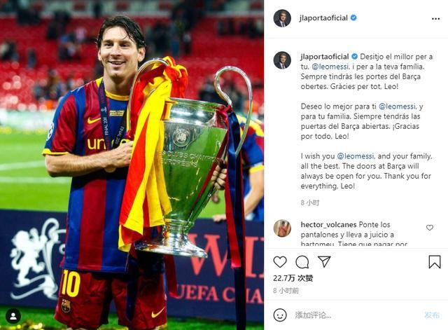448x330 pixels.
Task: Like hector_volcanes comment heart
Action: (429, 228)
